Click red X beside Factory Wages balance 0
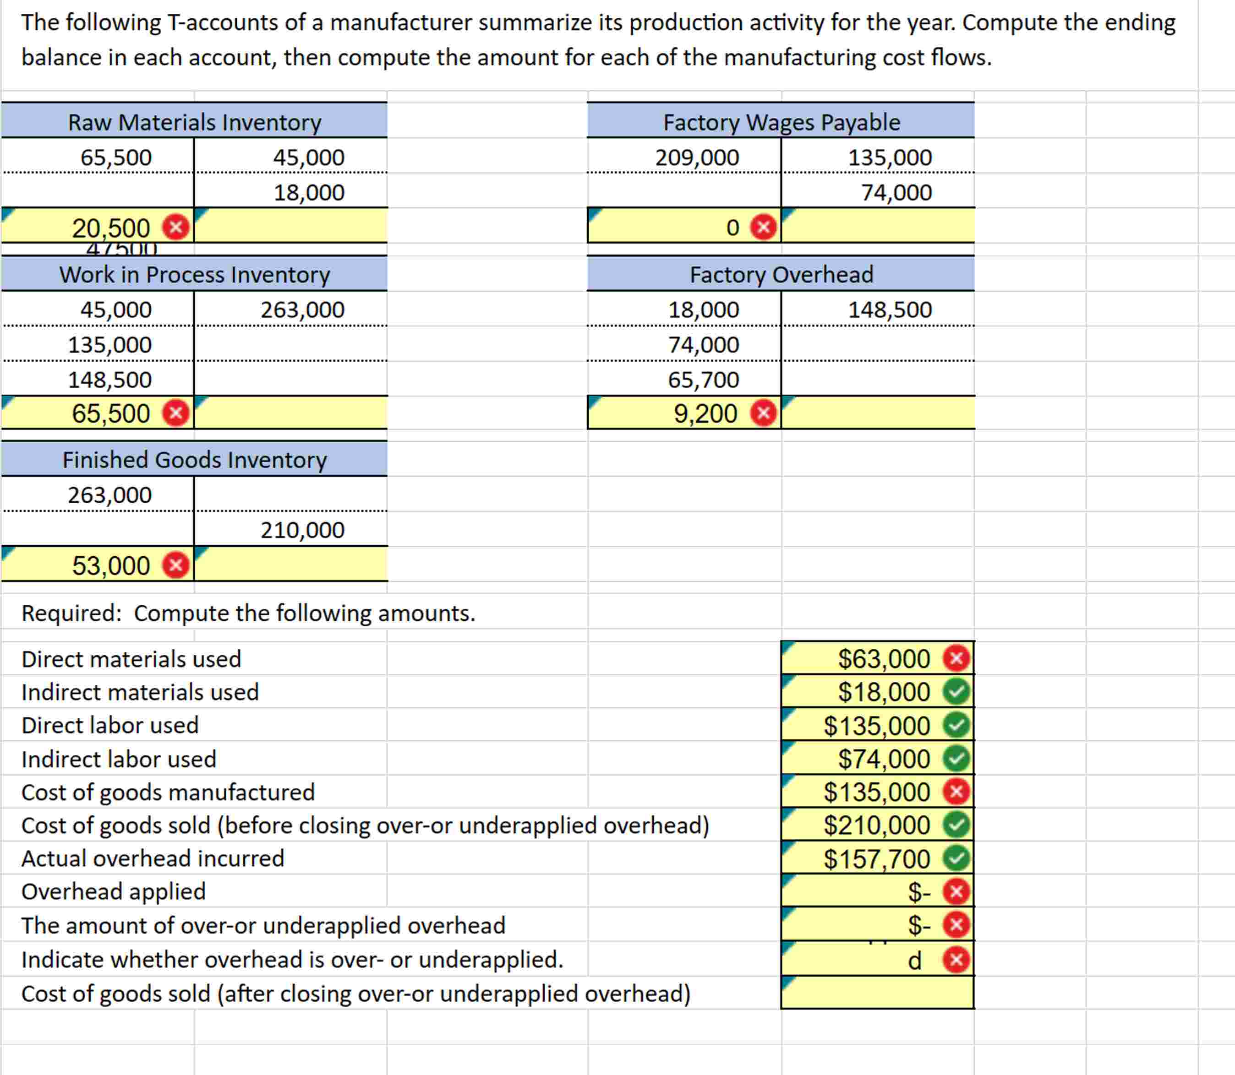 point(763,228)
